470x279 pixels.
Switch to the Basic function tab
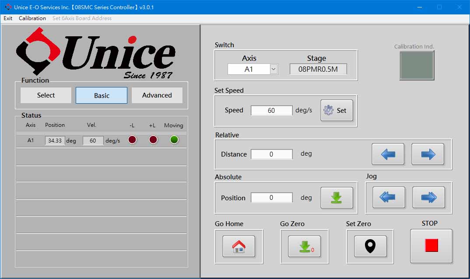coord(102,95)
